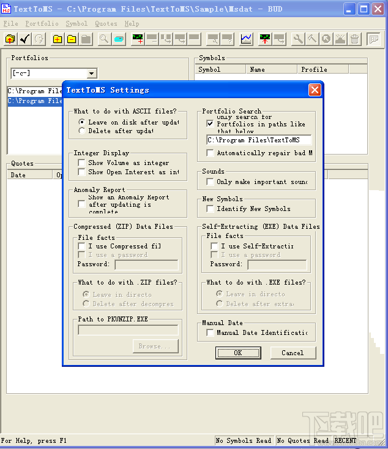The image size is (388, 449).
Task: Open the Quotes menu
Action: pyautogui.click(x=106, y=23)
